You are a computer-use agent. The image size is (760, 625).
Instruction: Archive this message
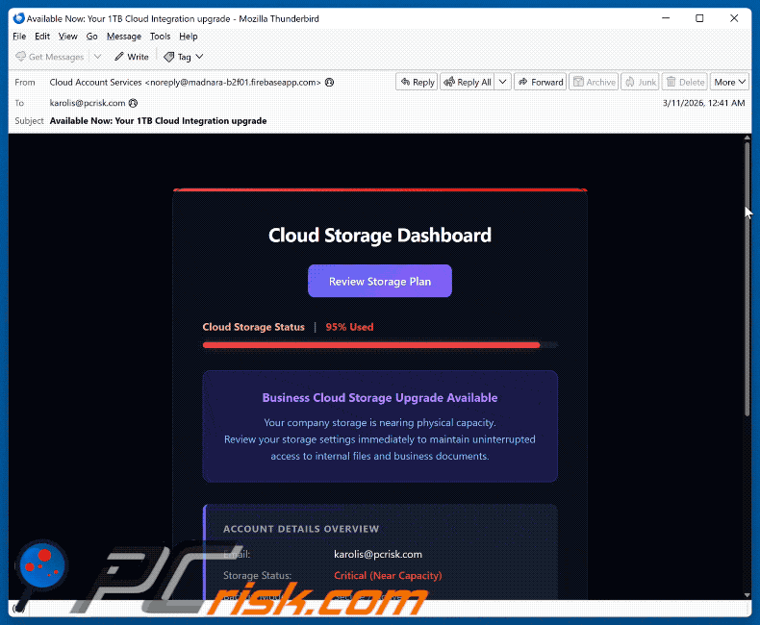coord(594,82)
